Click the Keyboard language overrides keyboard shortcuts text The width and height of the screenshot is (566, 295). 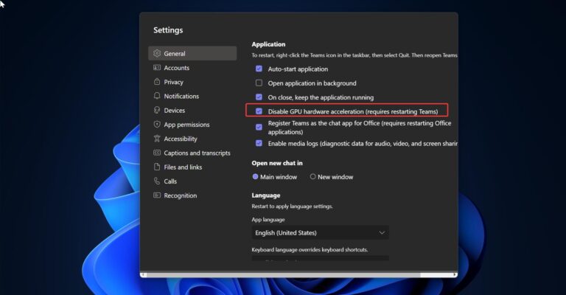coord(310,249)
